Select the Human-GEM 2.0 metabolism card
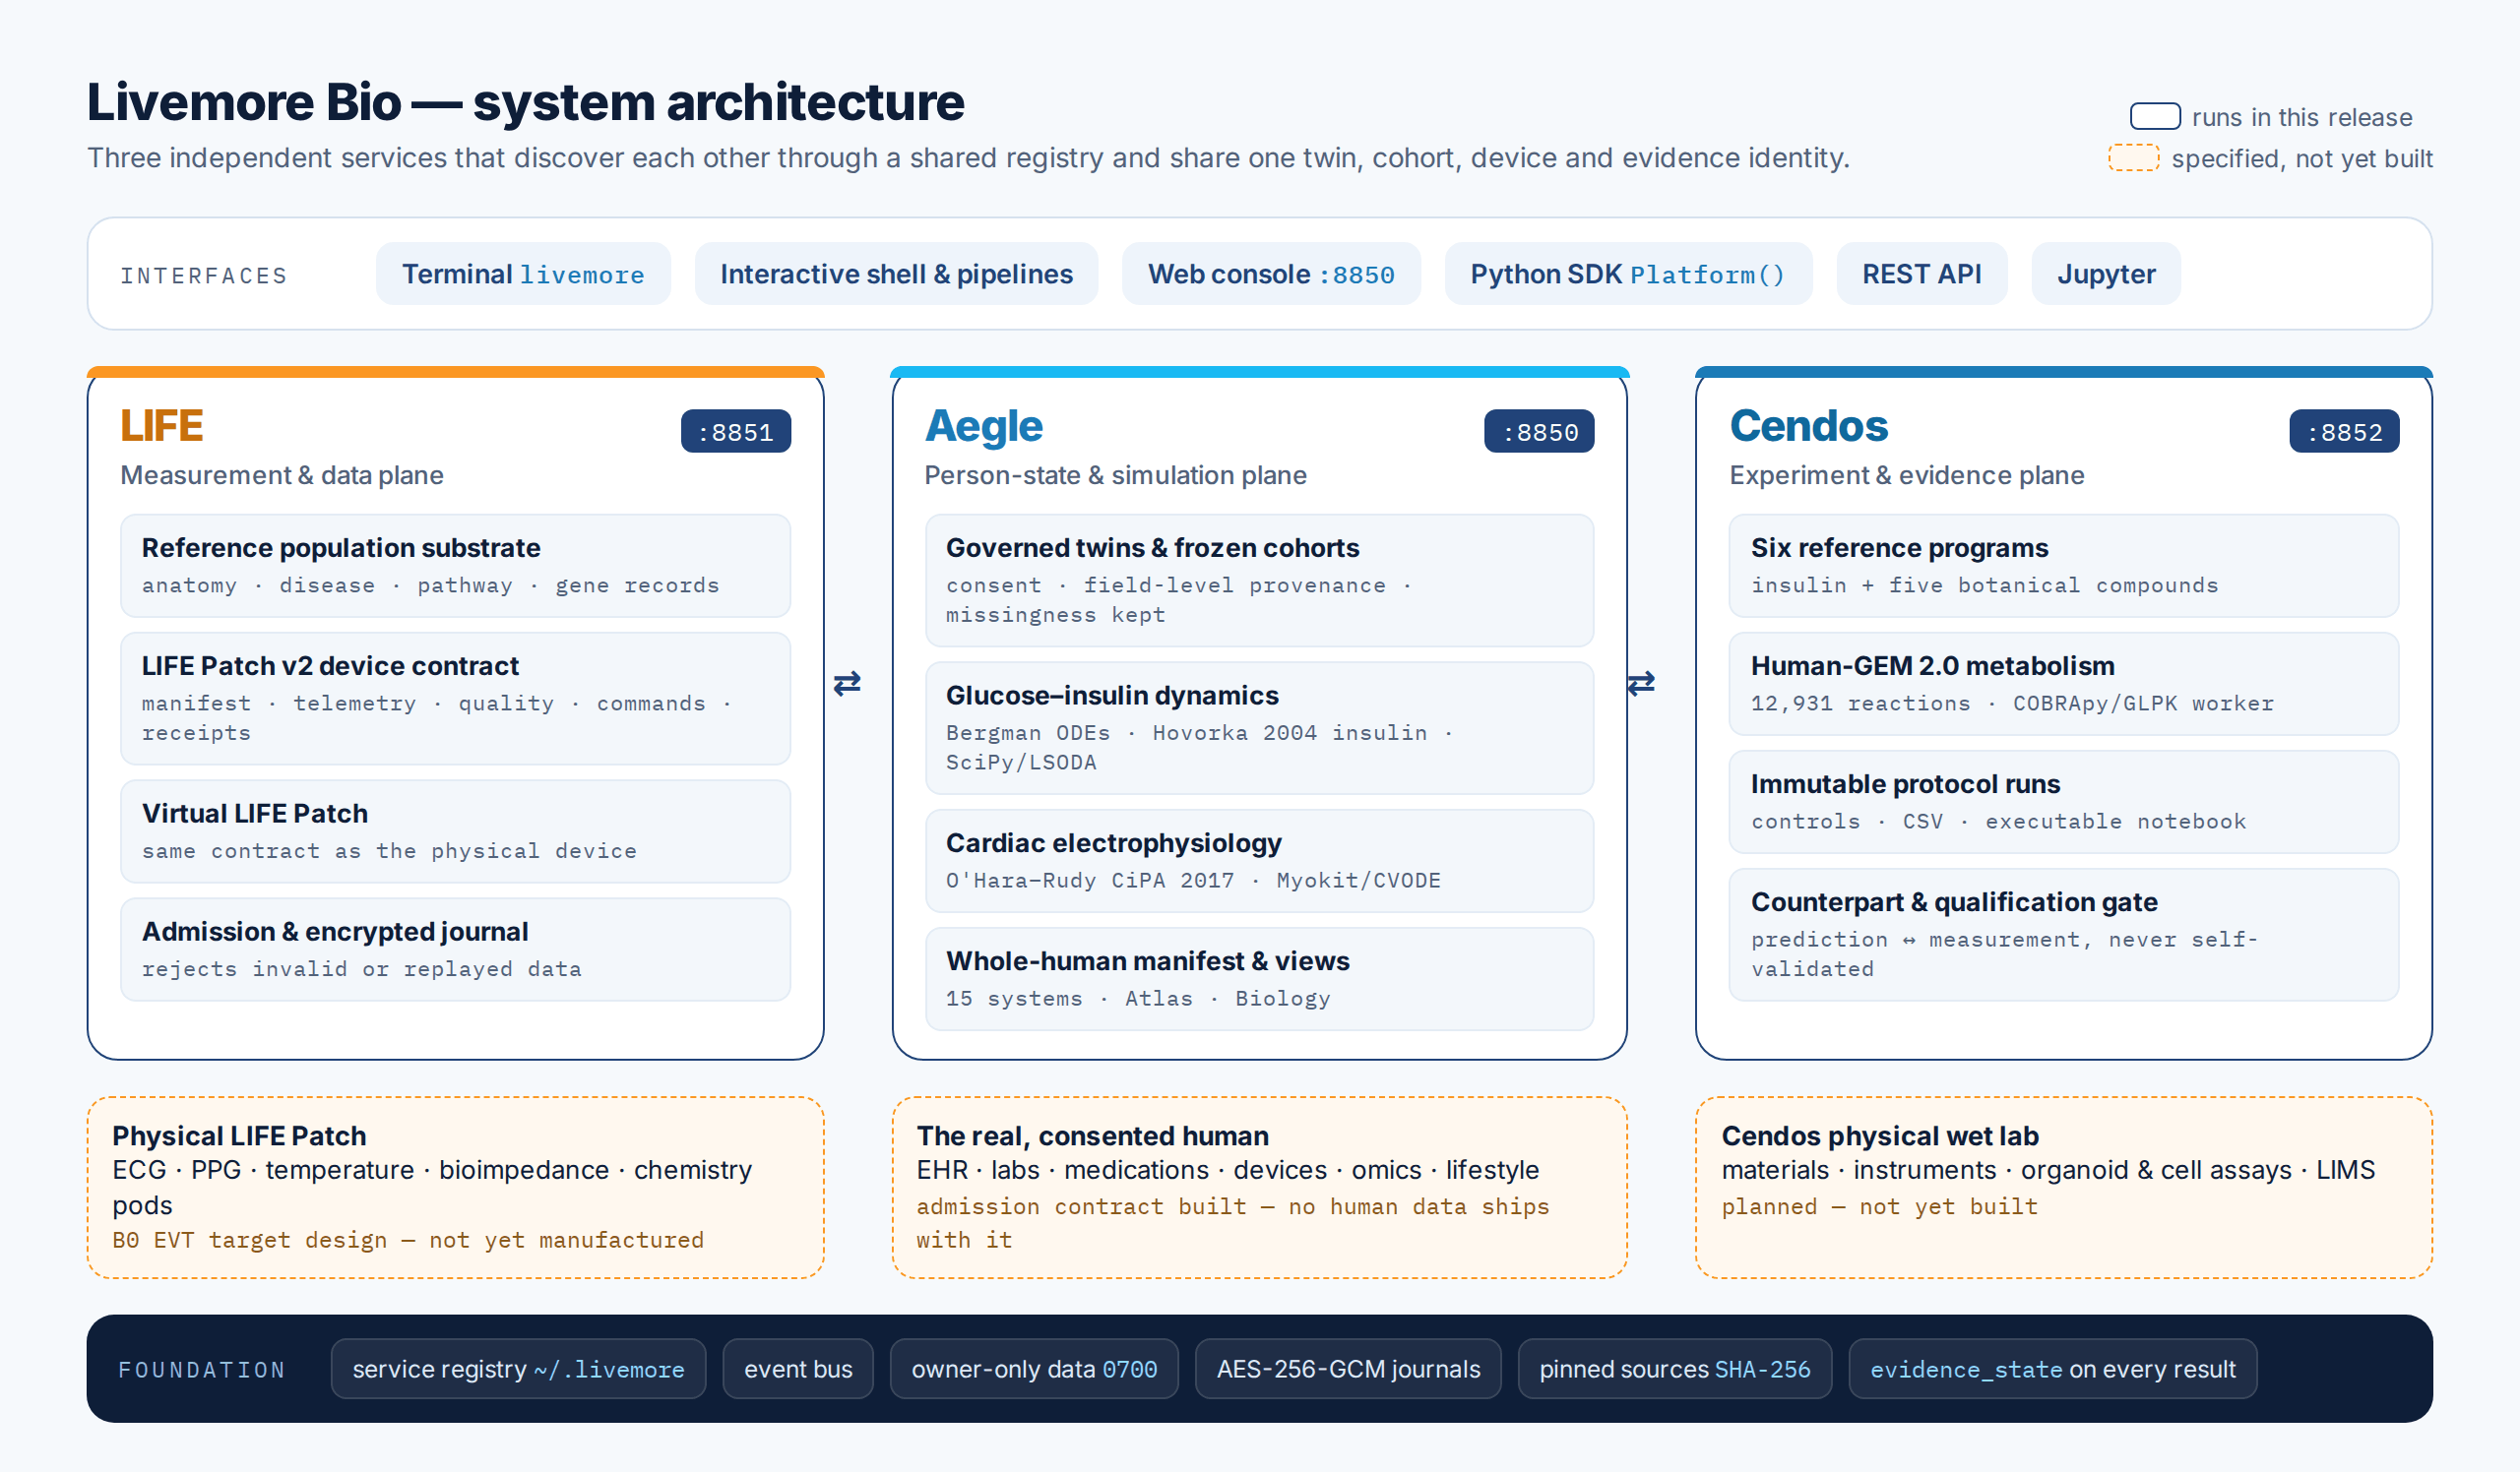Viewport: 2520px width, 1472px height. point(2064,685)
